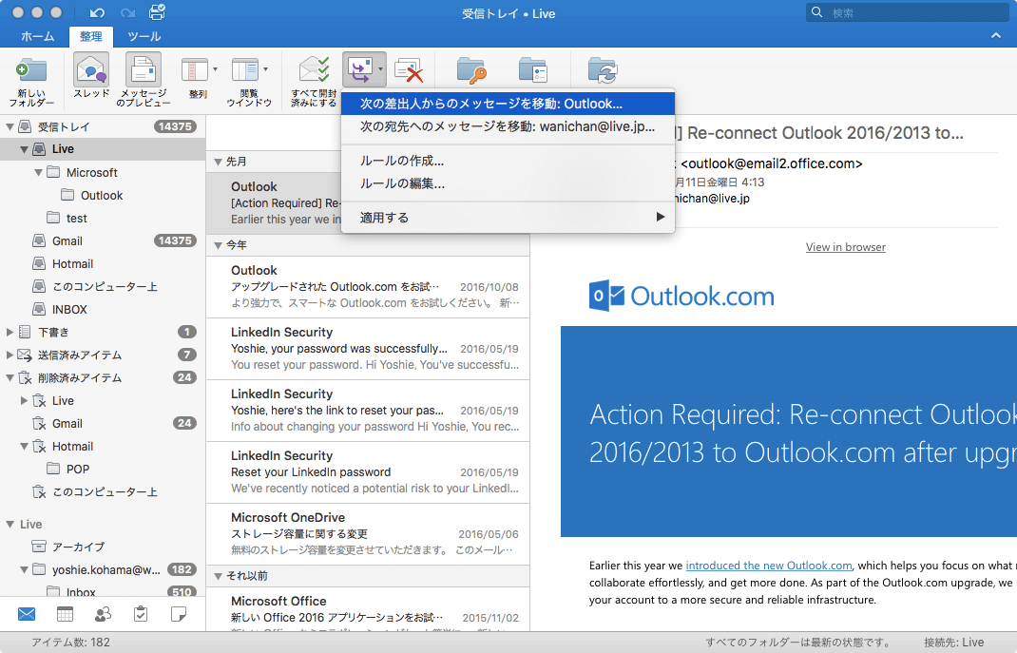Click the Rules icon in the ribbon
The width and height of the screenshot is (1017, 653).
[x=360, y=70]
